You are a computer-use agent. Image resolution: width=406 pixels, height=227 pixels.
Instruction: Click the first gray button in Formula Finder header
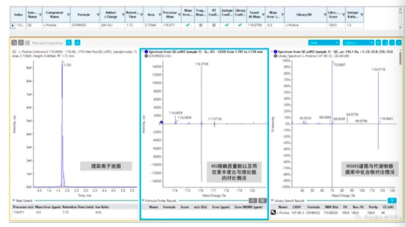point(253,201)
